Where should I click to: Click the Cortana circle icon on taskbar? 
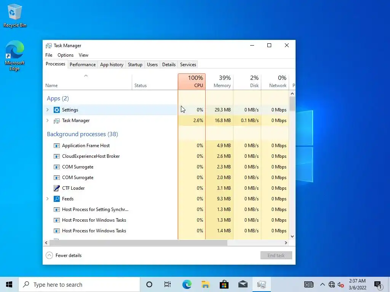[149, 284]
